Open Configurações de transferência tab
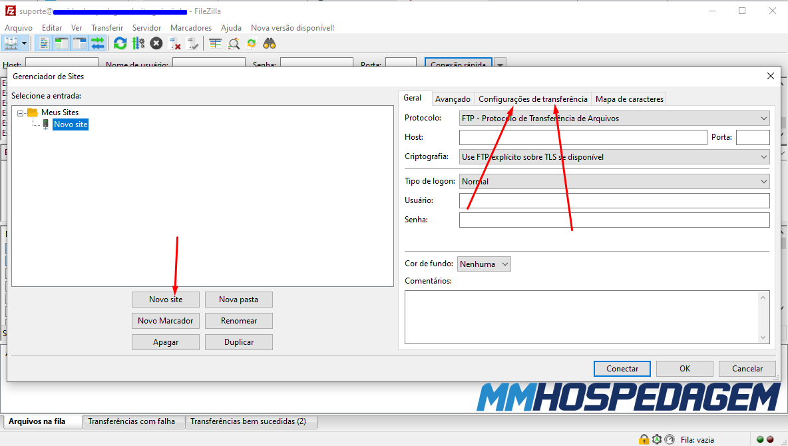Viewport: 788px width, 446px height. click(532, 99)
